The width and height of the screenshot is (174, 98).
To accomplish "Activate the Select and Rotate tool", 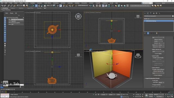I will point(39,5).
